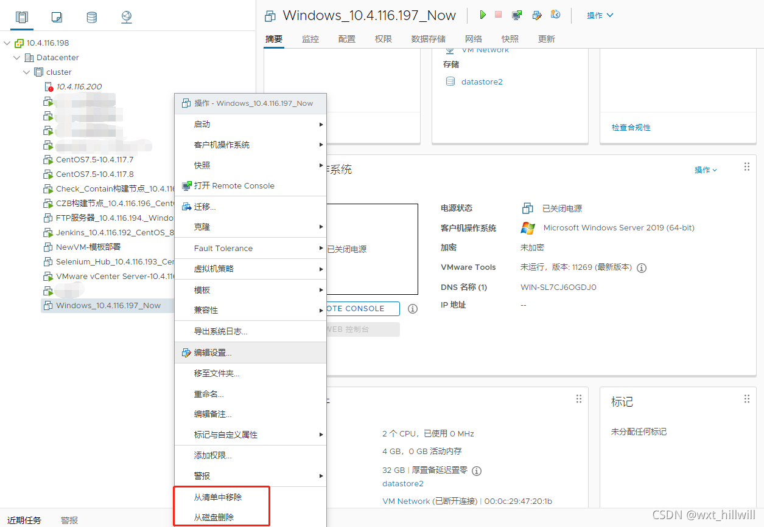Click the DNS name WIN-SL7CJ6OGDJ0 value
Image resolution: width=764 pixels, height=527 pixels.
point(558,288)
